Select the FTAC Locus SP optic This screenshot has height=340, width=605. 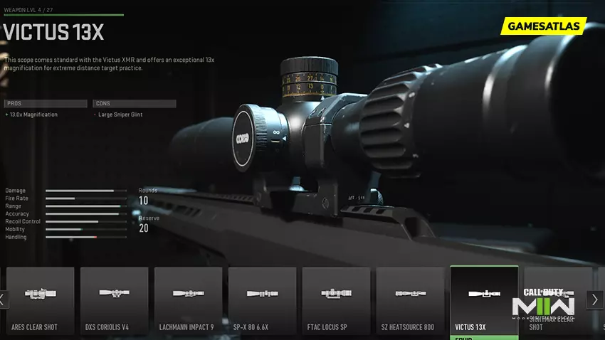[337, 301]
